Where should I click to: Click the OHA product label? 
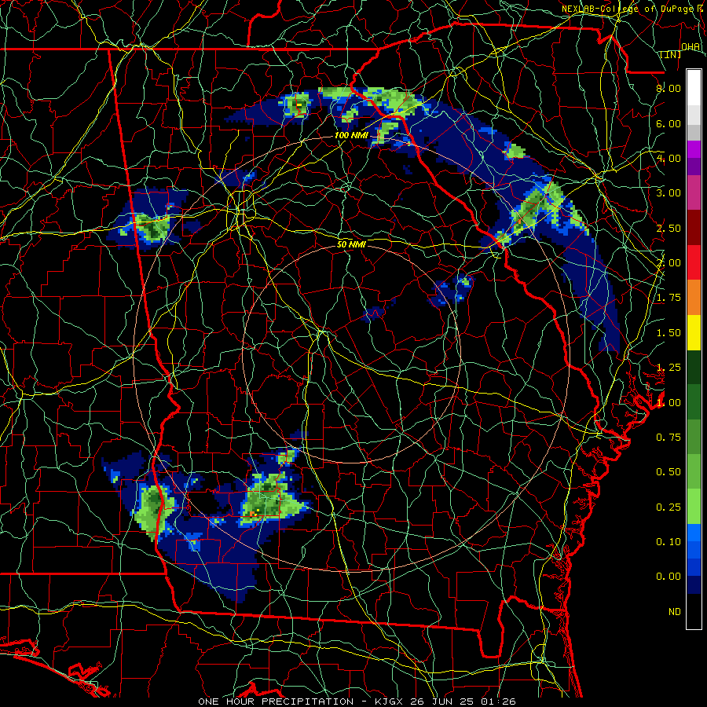(x=691, y=46)
